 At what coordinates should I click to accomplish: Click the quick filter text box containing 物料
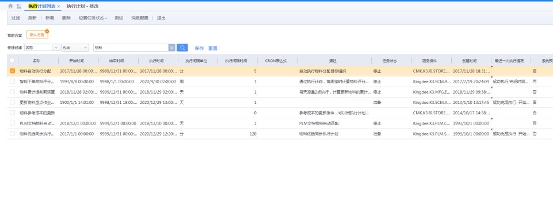click(x=131, y=48)
